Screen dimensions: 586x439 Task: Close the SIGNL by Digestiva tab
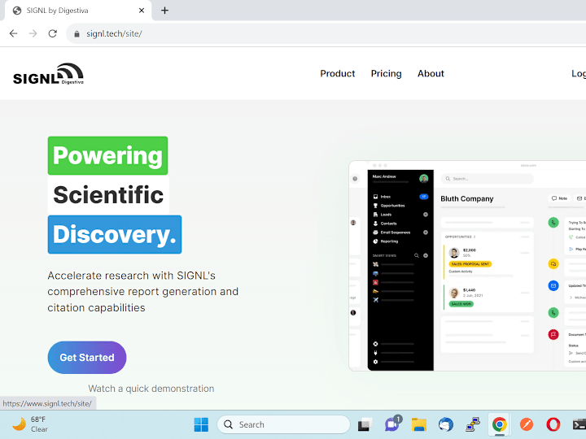(142, 11)
